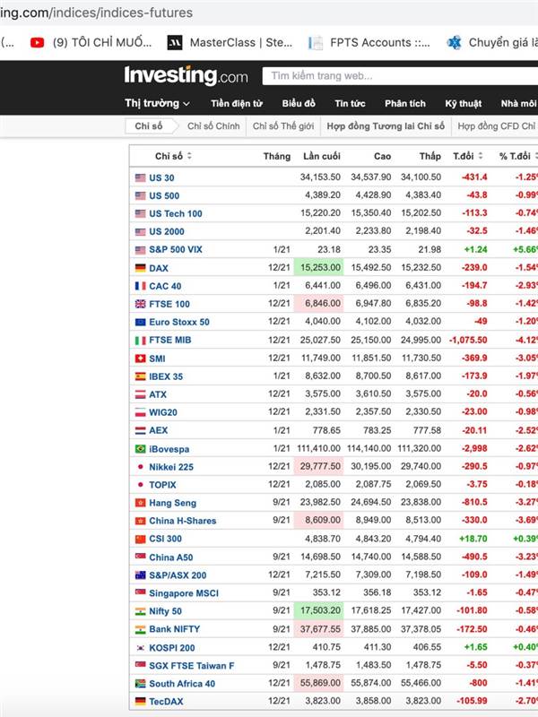Viewport: 538px width, 717px height.
Task: Select Hợp đồng Tương lai Chỉ số tab
Action: [386, 126]
